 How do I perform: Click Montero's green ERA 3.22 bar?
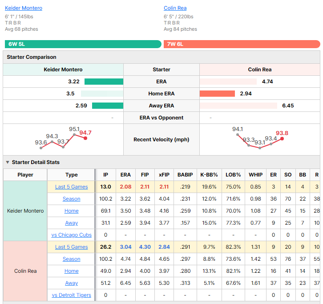(104, 82)
